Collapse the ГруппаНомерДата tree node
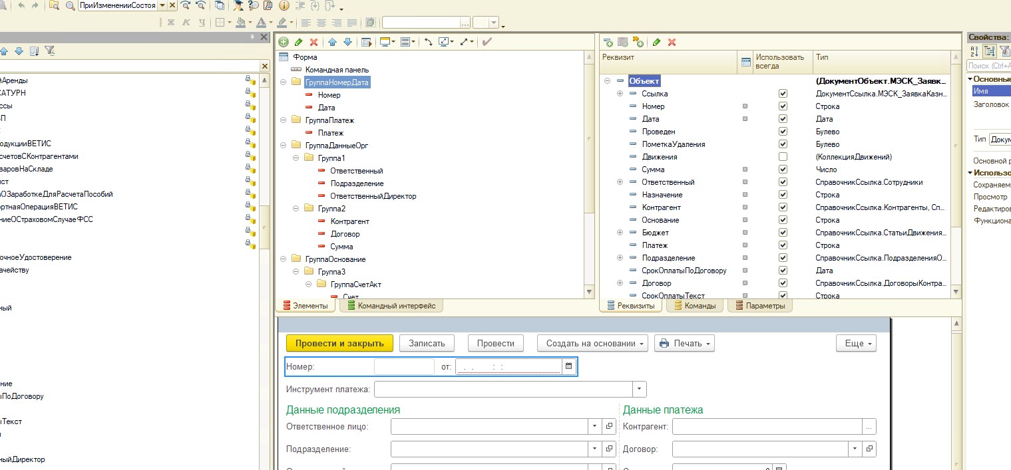Image resolution: width=1011 pixels, height=470 pixels. (x=284, y=82)
